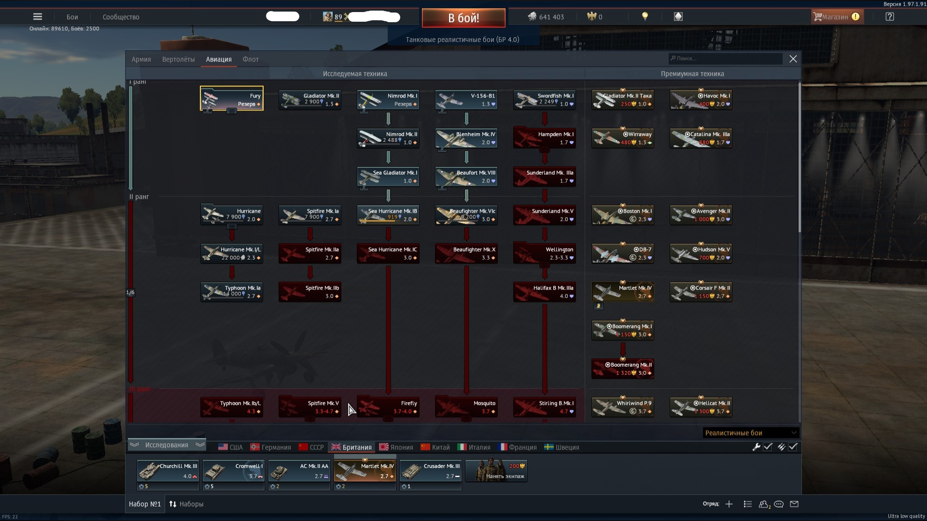Select the Whirlwind P.9 premium aircraft
The height and width of the screenshot is (521, 927).
[x=623, y=407]
